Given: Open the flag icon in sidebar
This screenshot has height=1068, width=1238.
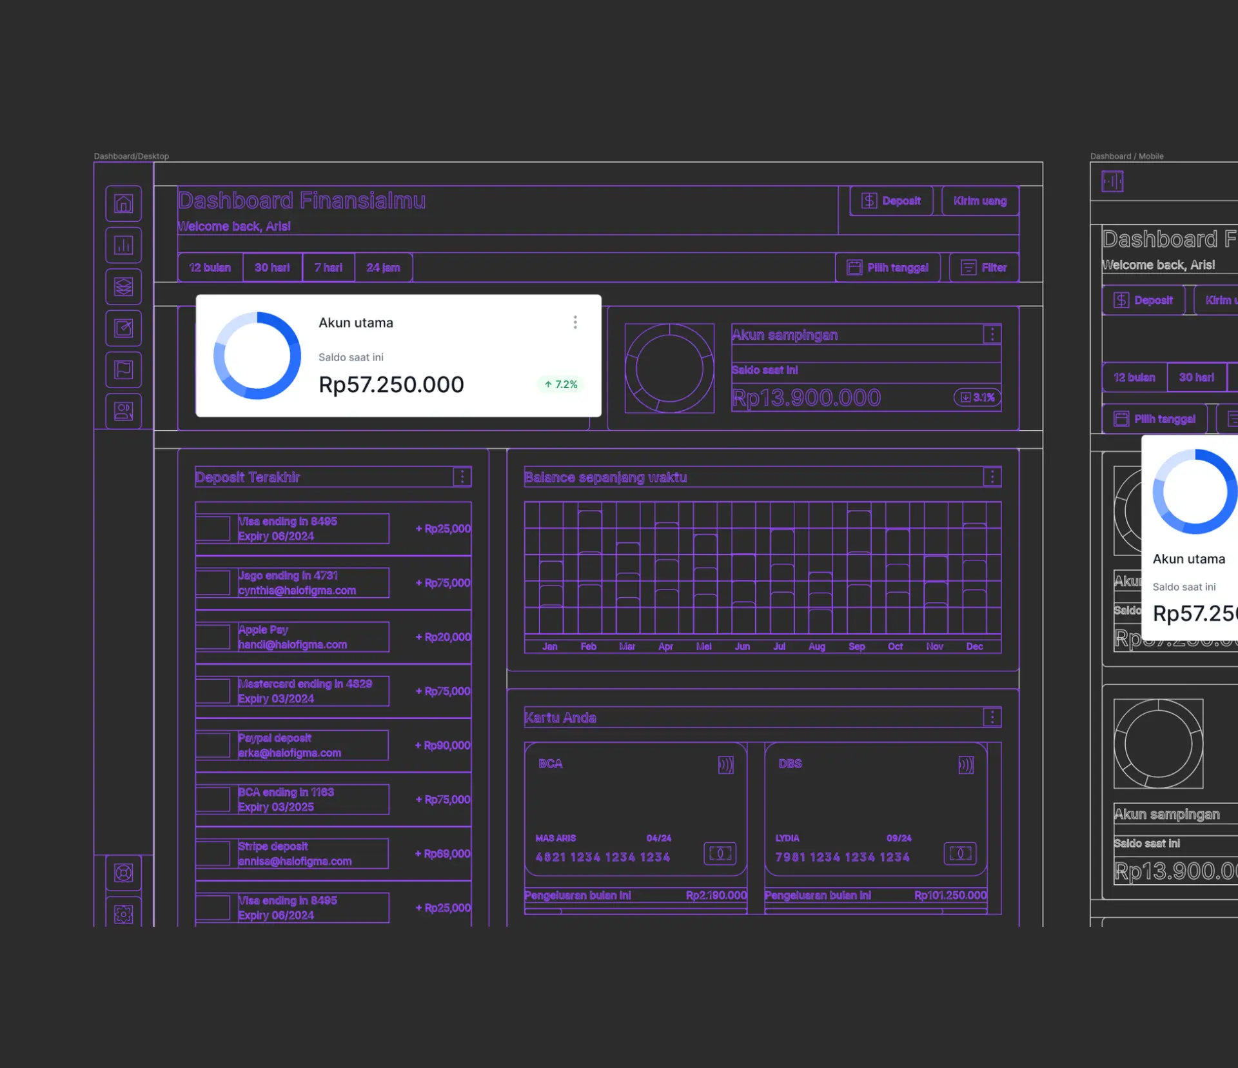Looking at the screenshot, I should [x=123, y=370].
